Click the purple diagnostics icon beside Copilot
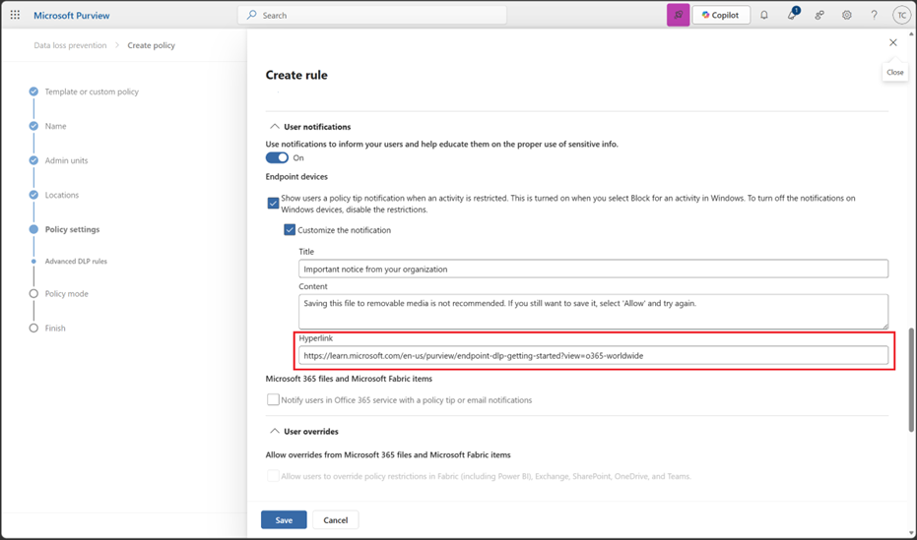This screenshot has width=917, height=540. [678, 15]
